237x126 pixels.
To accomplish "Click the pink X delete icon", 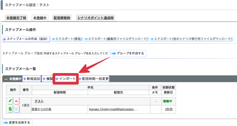I will (17, 101).
